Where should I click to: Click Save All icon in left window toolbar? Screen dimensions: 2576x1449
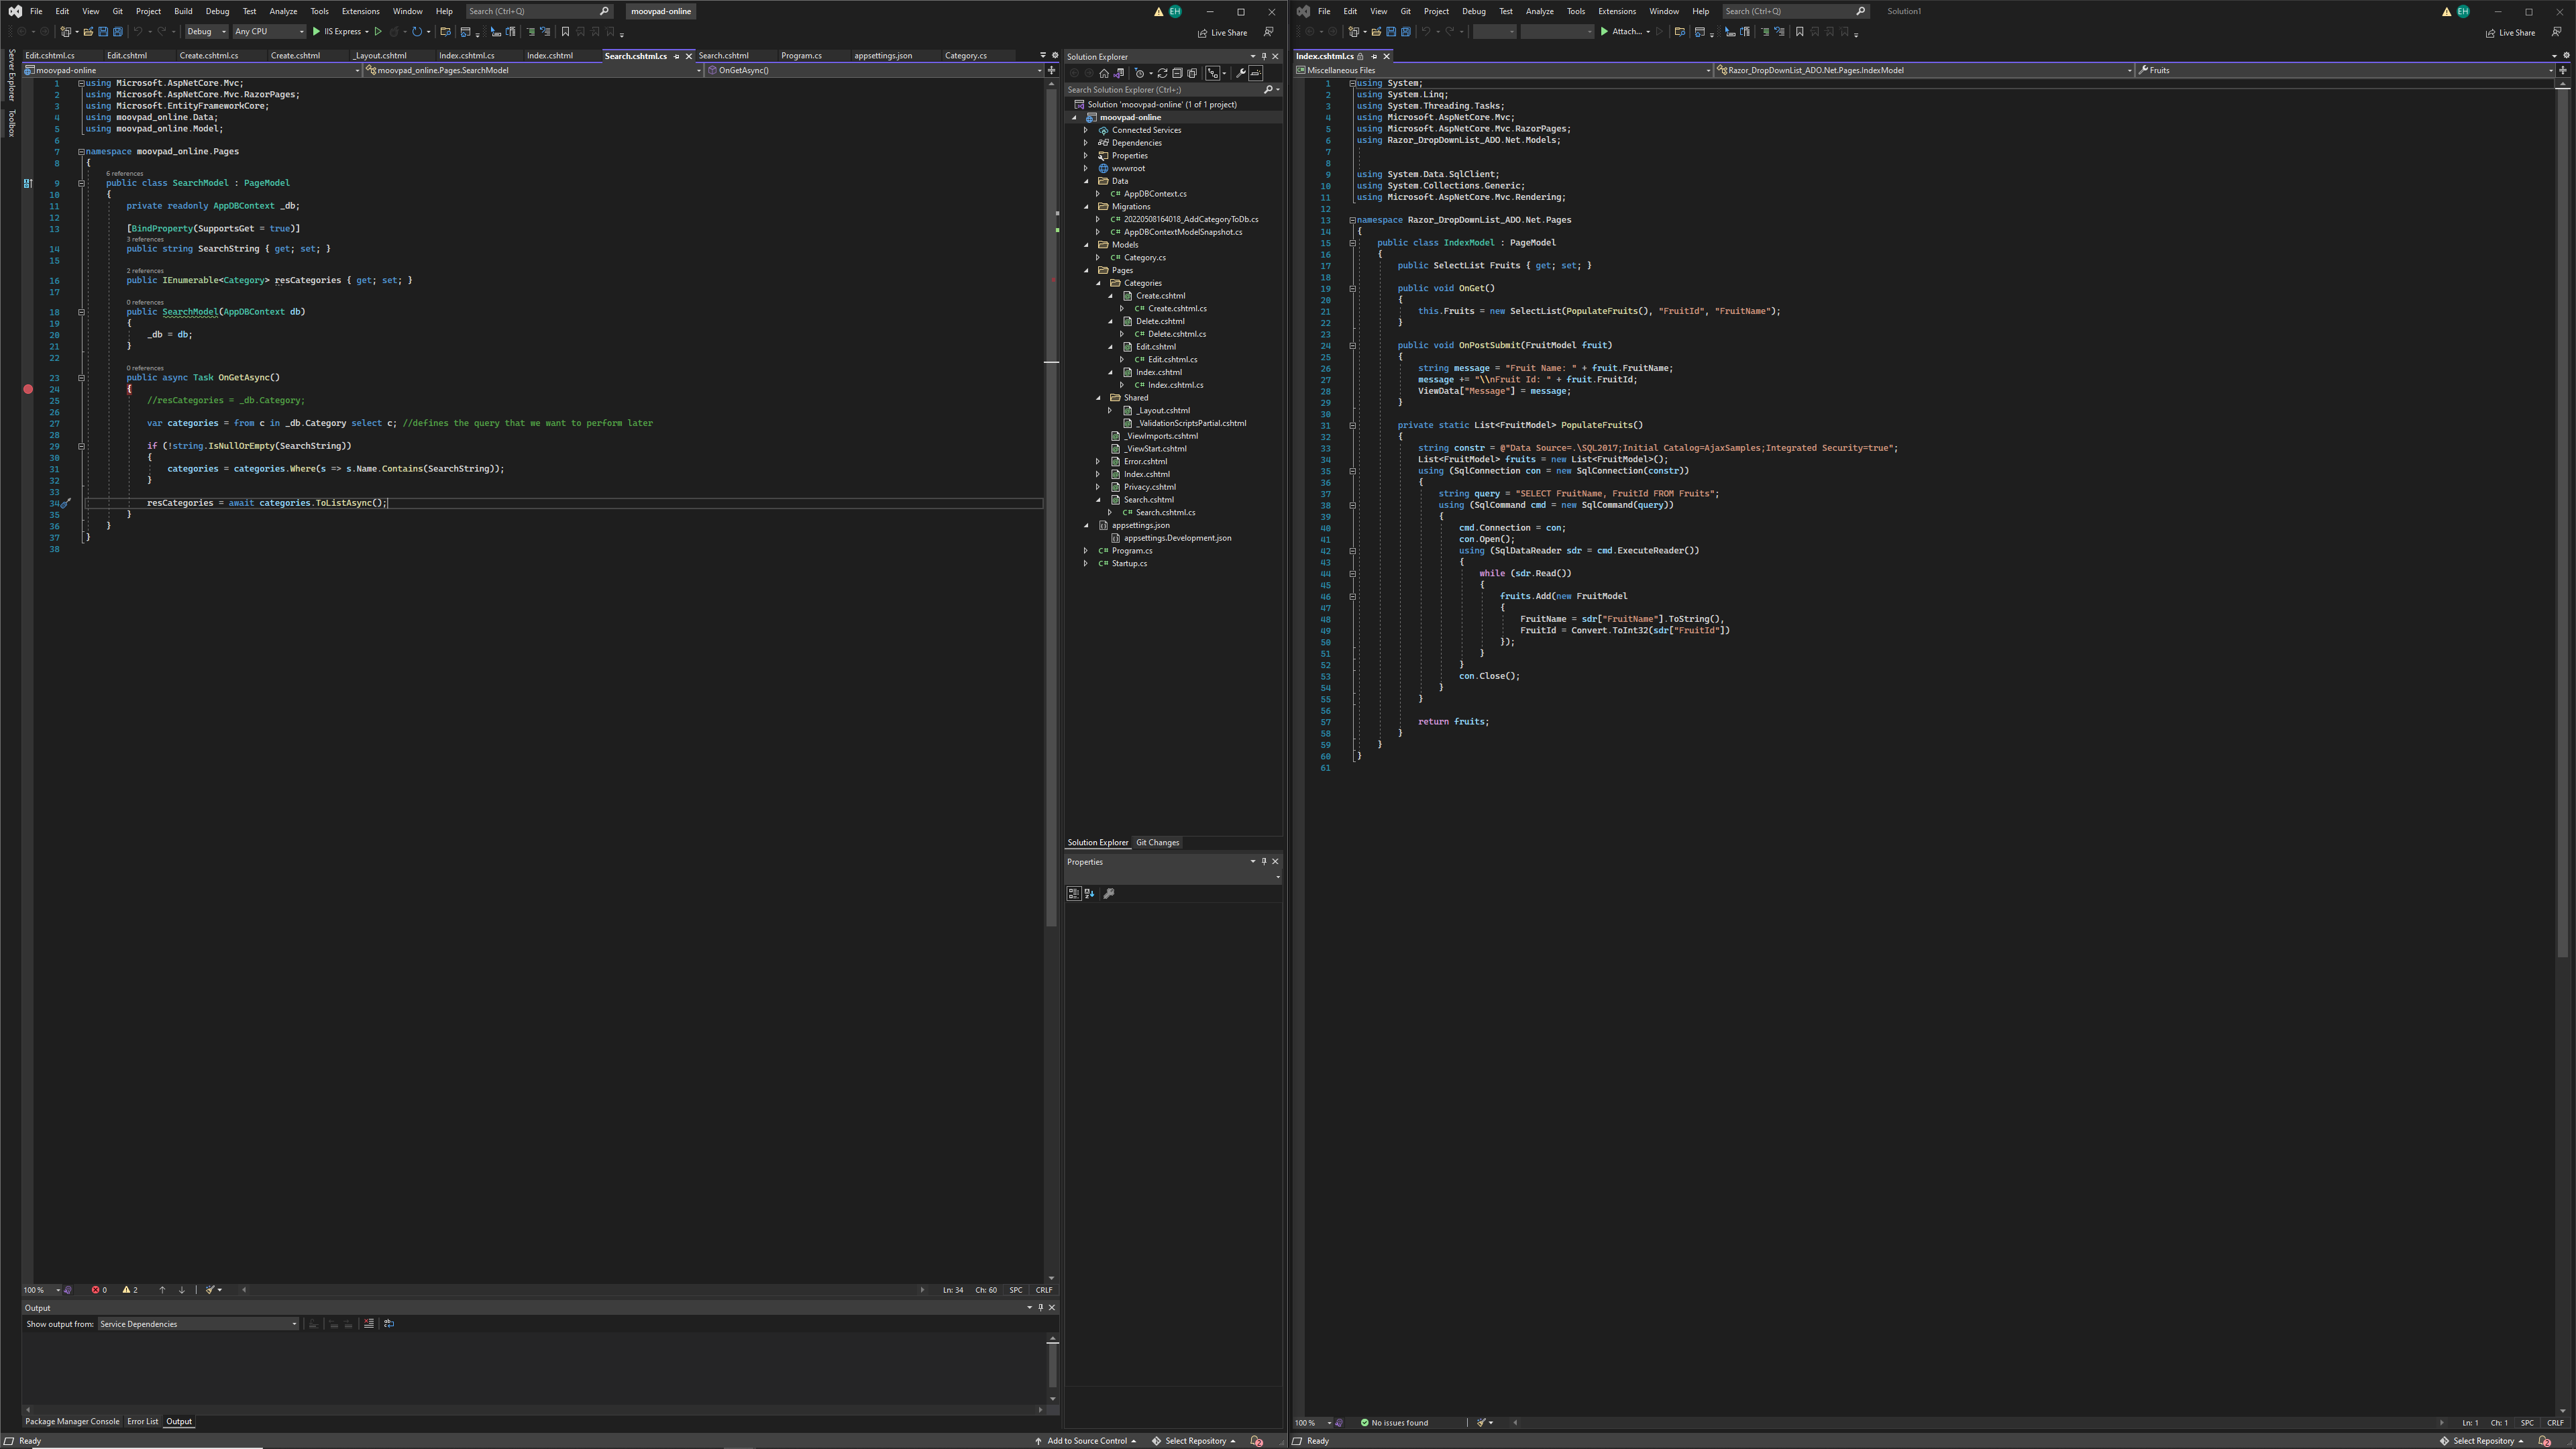(118, 32)
